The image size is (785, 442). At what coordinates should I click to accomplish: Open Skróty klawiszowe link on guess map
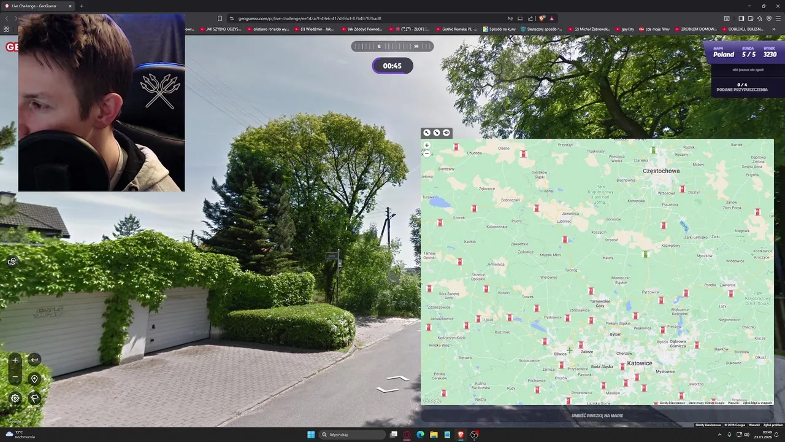tap(672, 403)
